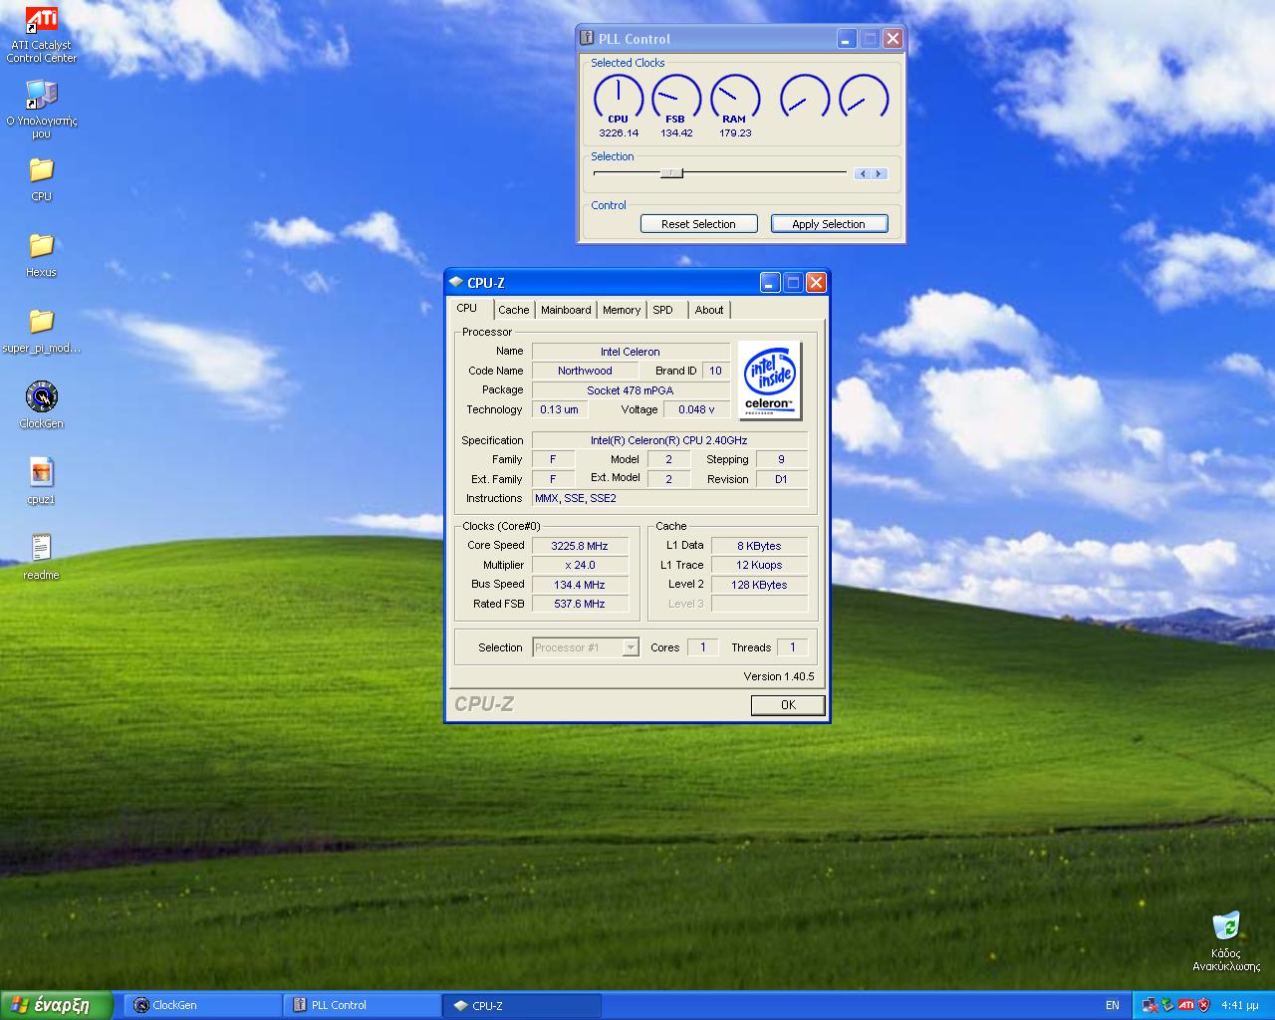This screenshot has width=1275, height=1020.
Task: Activate ClockGen from the taskbar
Action: coord(203,1005)
